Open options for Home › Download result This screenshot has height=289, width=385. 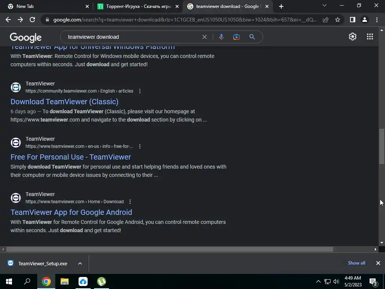(130, 202)
